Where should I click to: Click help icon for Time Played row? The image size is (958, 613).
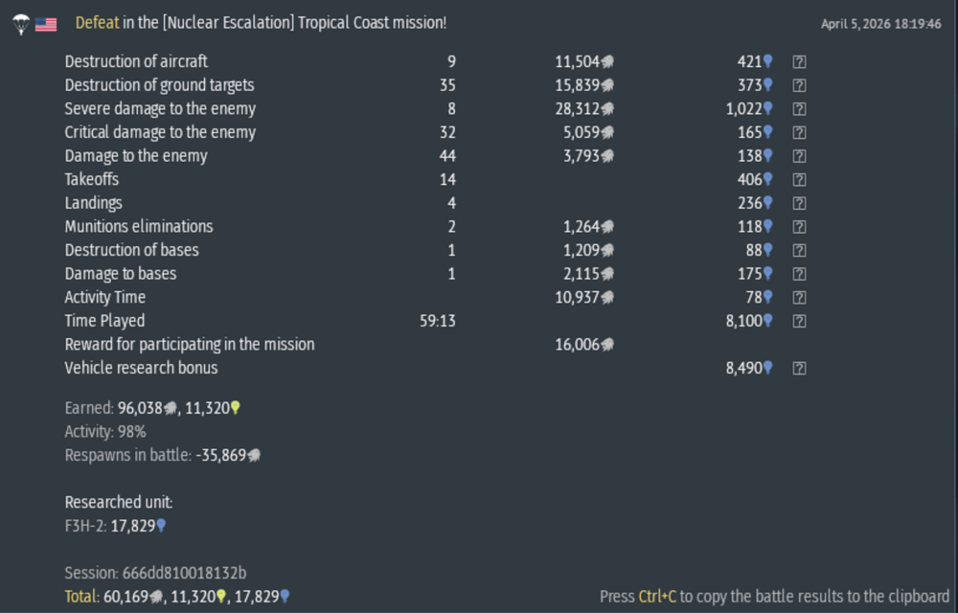pos(799,321)
